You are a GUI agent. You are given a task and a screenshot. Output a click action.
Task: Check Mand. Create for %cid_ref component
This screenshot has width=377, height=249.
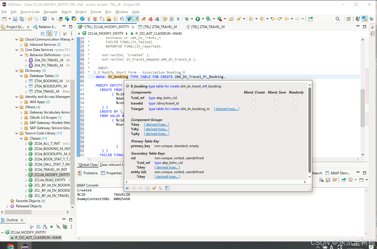(253, 98)
